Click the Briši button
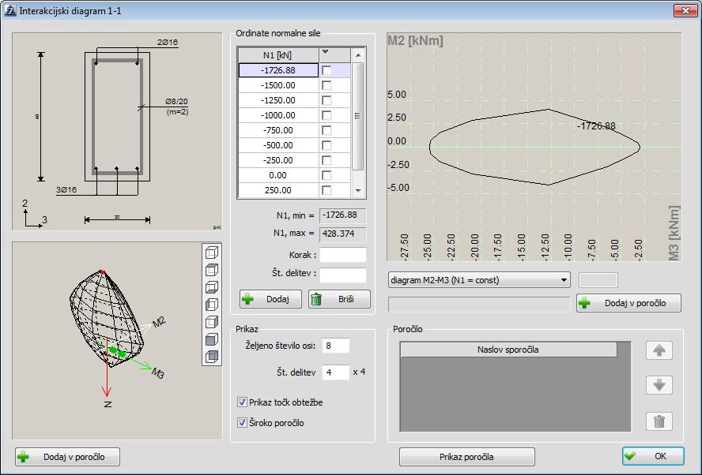Viewport: 702px width, 475px height. [339, 299]
